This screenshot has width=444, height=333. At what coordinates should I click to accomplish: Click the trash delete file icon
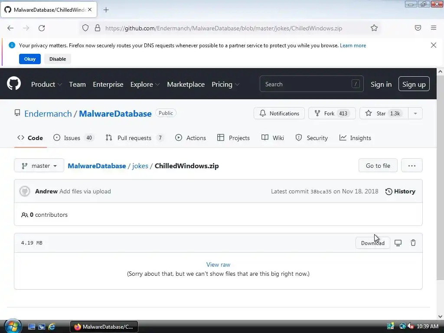tap(413, 243)
